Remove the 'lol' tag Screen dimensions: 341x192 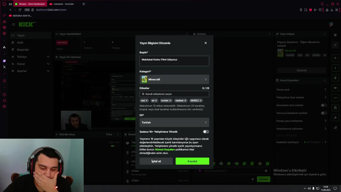pos(156,101)
